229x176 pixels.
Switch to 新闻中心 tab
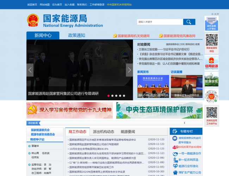coord(43,36)
